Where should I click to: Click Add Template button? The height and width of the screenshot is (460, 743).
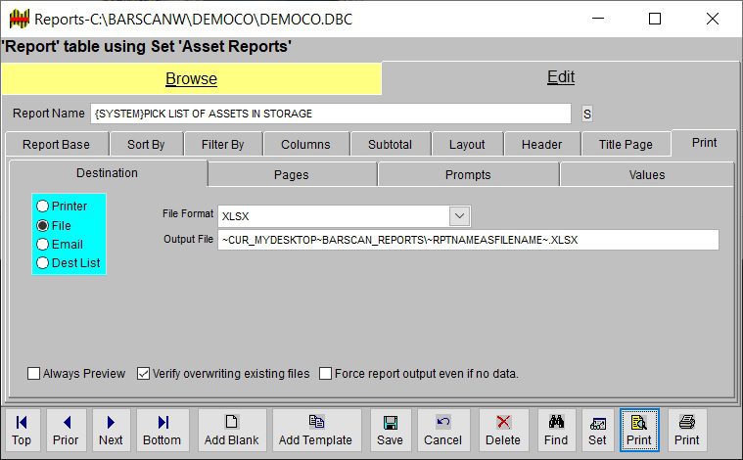pyautogui.click(x=316, y=431)
